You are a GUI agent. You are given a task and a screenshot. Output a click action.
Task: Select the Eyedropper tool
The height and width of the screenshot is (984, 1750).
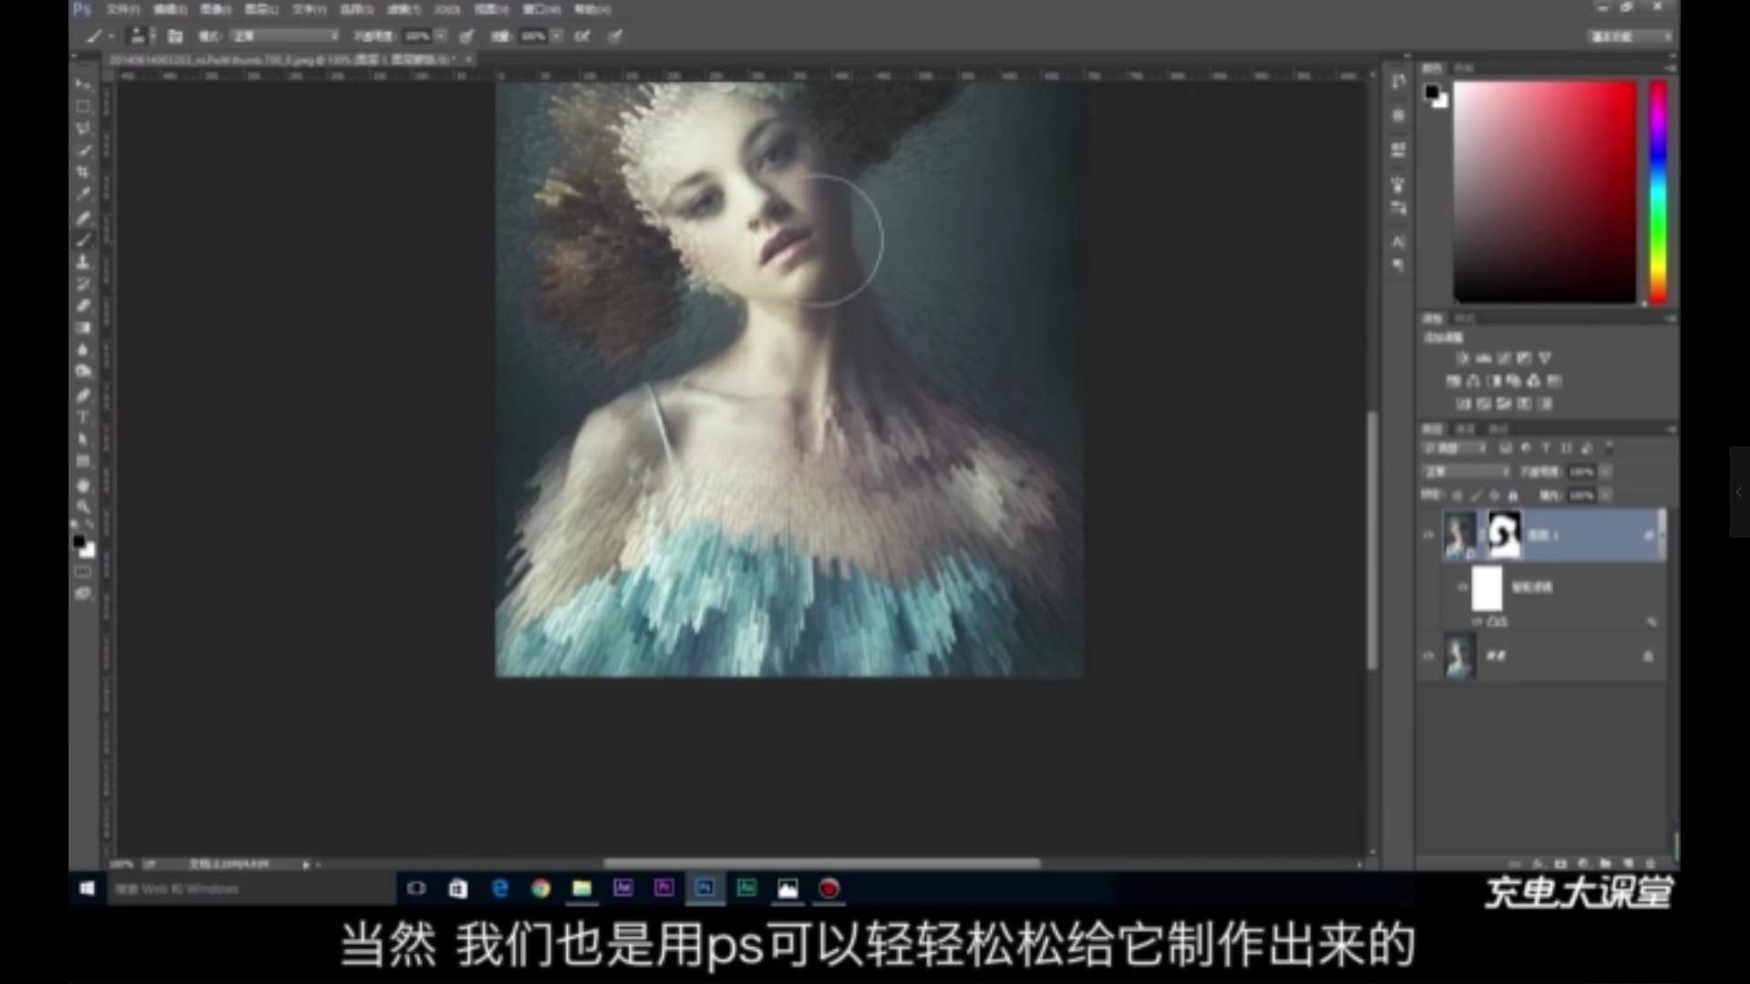pos(83,194)
